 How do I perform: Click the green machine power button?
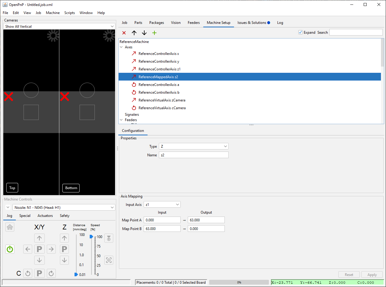point(10,249)
